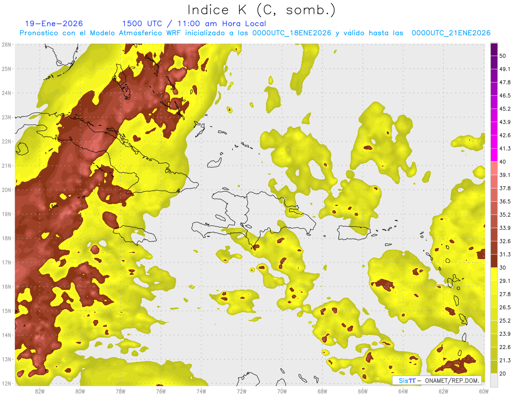The width and height of the screenshot is (514, 397).
Task: Pick the dark brown colorbar swatch between 30 and 31.3
Action: point(494,261)
